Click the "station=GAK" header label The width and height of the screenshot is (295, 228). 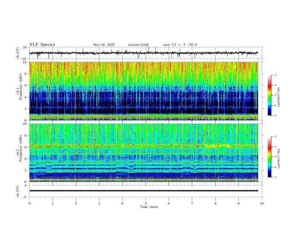tap(138, 45)
